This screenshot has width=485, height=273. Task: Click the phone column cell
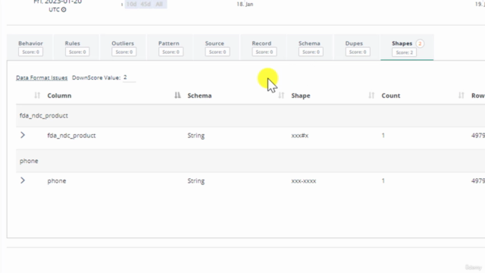point(57,181)
